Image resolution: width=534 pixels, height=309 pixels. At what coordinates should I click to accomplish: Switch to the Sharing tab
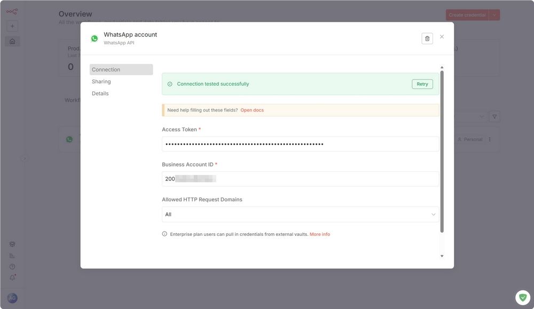click(x=101, y=81)
